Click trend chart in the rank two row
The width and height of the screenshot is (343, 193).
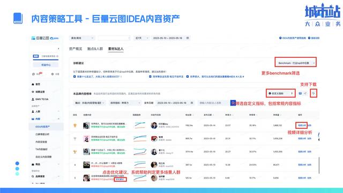tap(140, 138)
